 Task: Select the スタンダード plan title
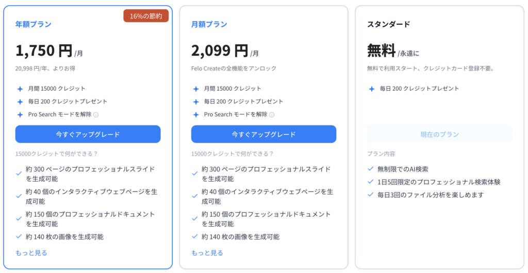click(x=388, y=24)
